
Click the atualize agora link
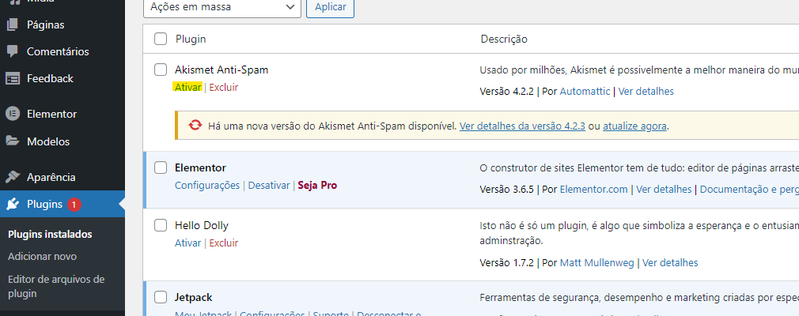[634, 126]
